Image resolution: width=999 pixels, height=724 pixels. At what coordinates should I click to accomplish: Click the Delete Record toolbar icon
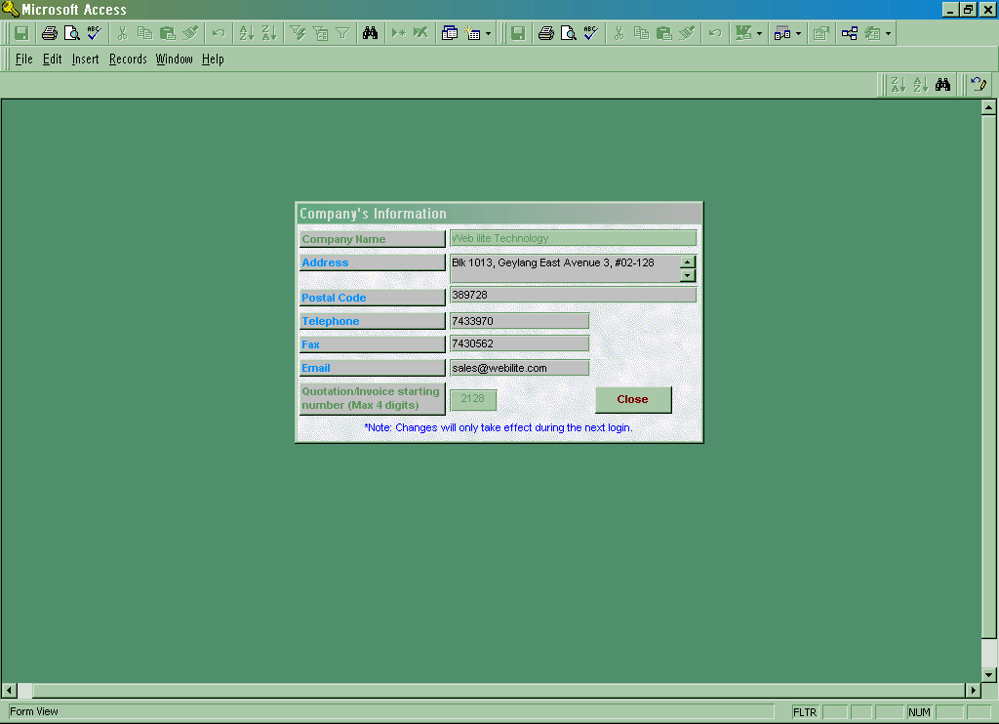click(420, 33)
